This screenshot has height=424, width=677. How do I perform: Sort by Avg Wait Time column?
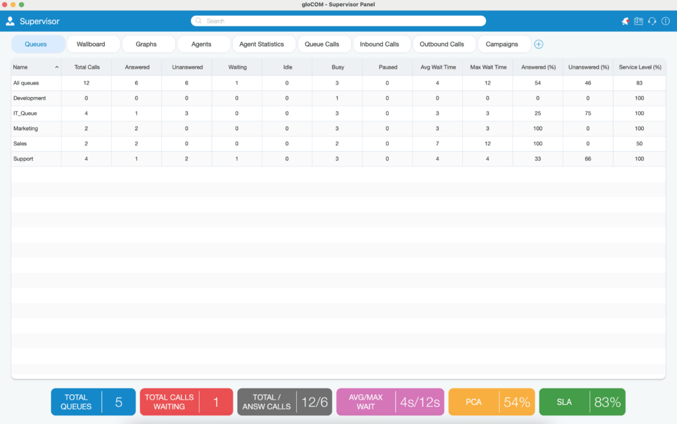click(438, 67)
